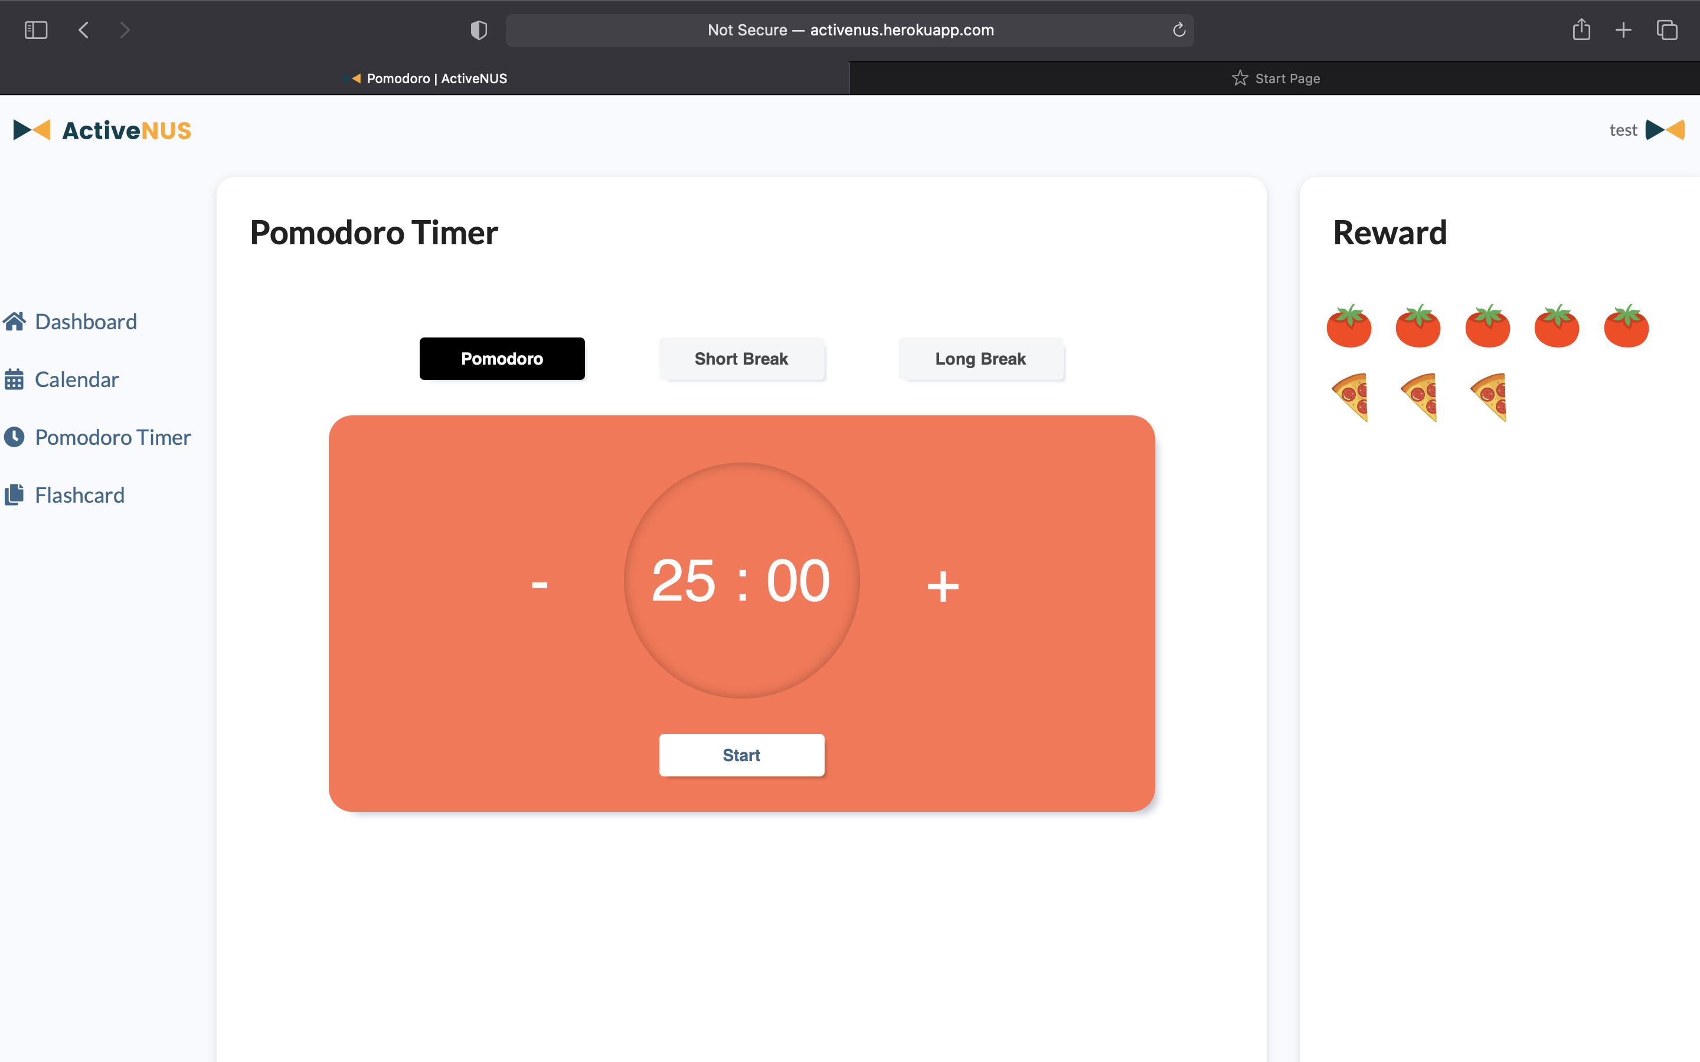The height and width of the screenshot is (1062, 1700).
Task: Open Pomodoro Timer sidebar link
Action: click(113, 437)
